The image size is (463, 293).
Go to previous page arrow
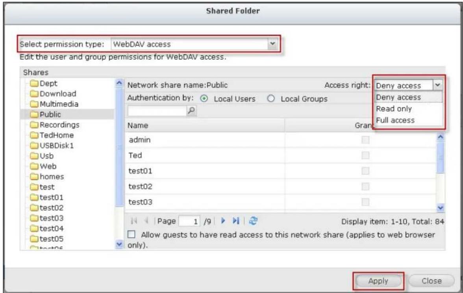(x=146, y=221)
